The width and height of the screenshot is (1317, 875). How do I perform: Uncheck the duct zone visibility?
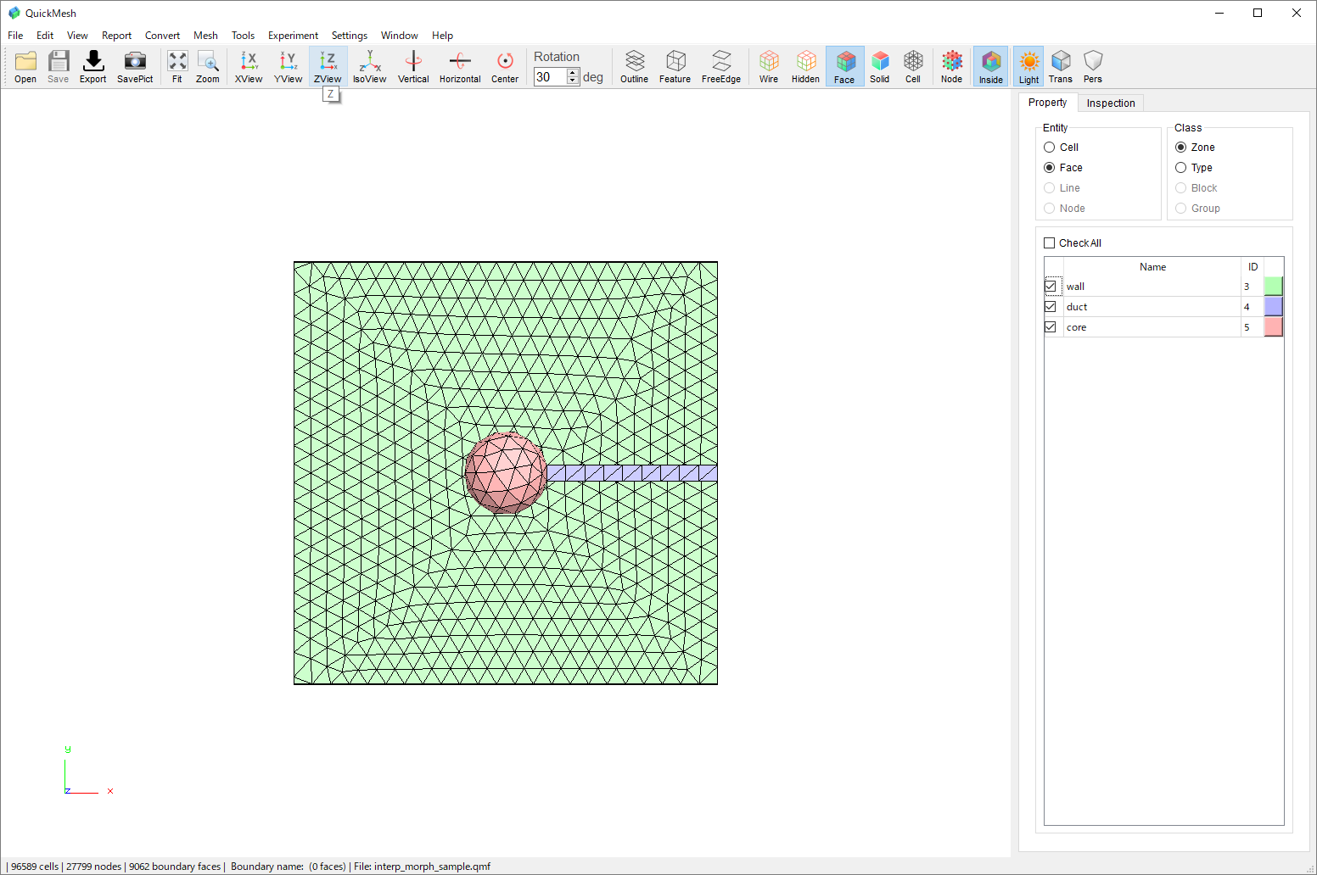[x=1051, y=306]
